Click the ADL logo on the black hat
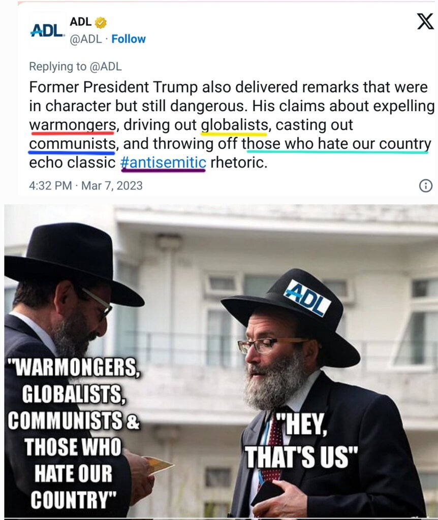This screenshot has height=520, width=438. point(307,298)
